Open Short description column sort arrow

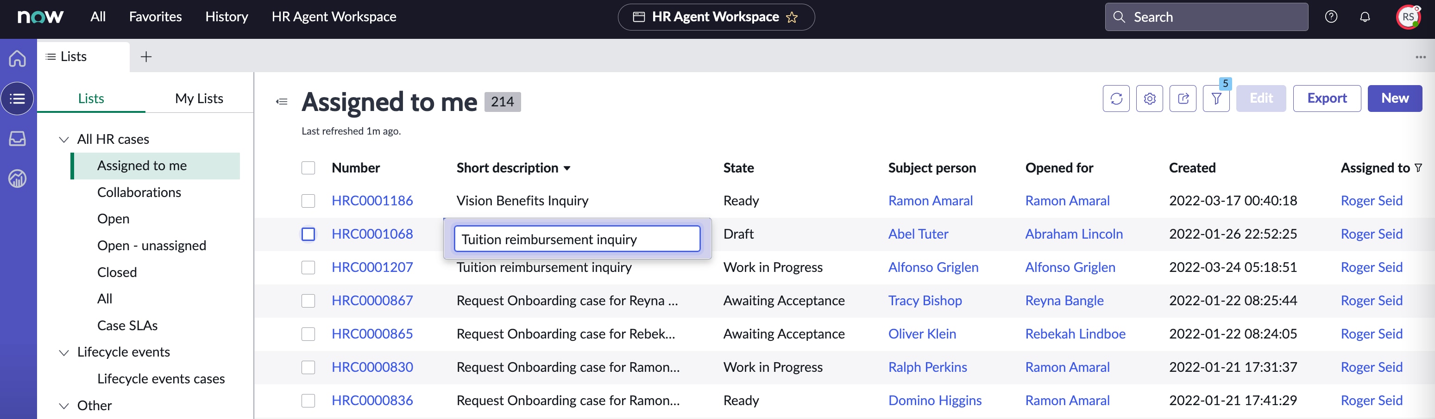coord(567,168)
